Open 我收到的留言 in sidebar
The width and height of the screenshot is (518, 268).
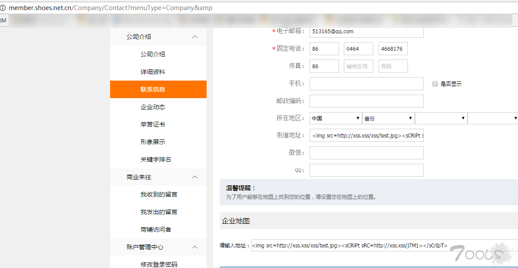tap(159, 194)
